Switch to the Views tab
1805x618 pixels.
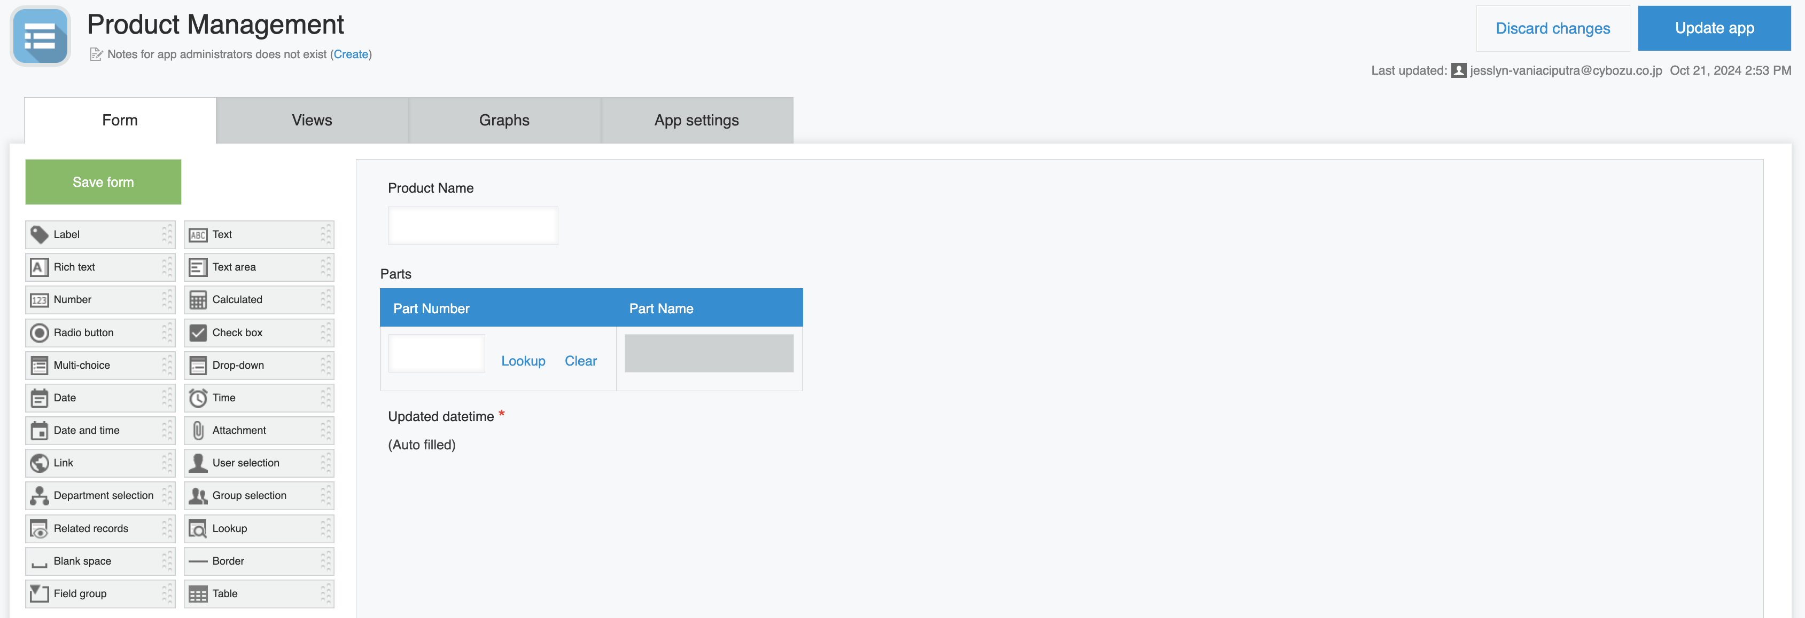point(312,121)
